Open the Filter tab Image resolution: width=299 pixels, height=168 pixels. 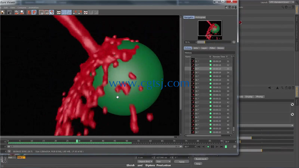pos(212,48)
